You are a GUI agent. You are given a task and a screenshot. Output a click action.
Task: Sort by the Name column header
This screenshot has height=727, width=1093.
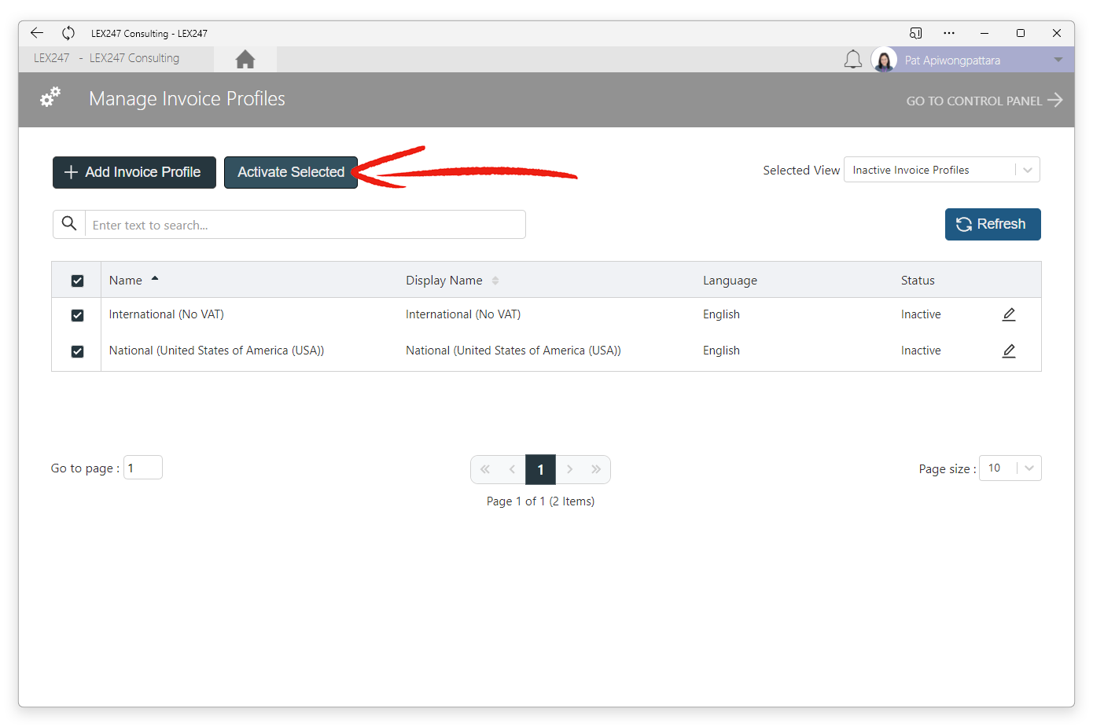(x=126, y=281)
